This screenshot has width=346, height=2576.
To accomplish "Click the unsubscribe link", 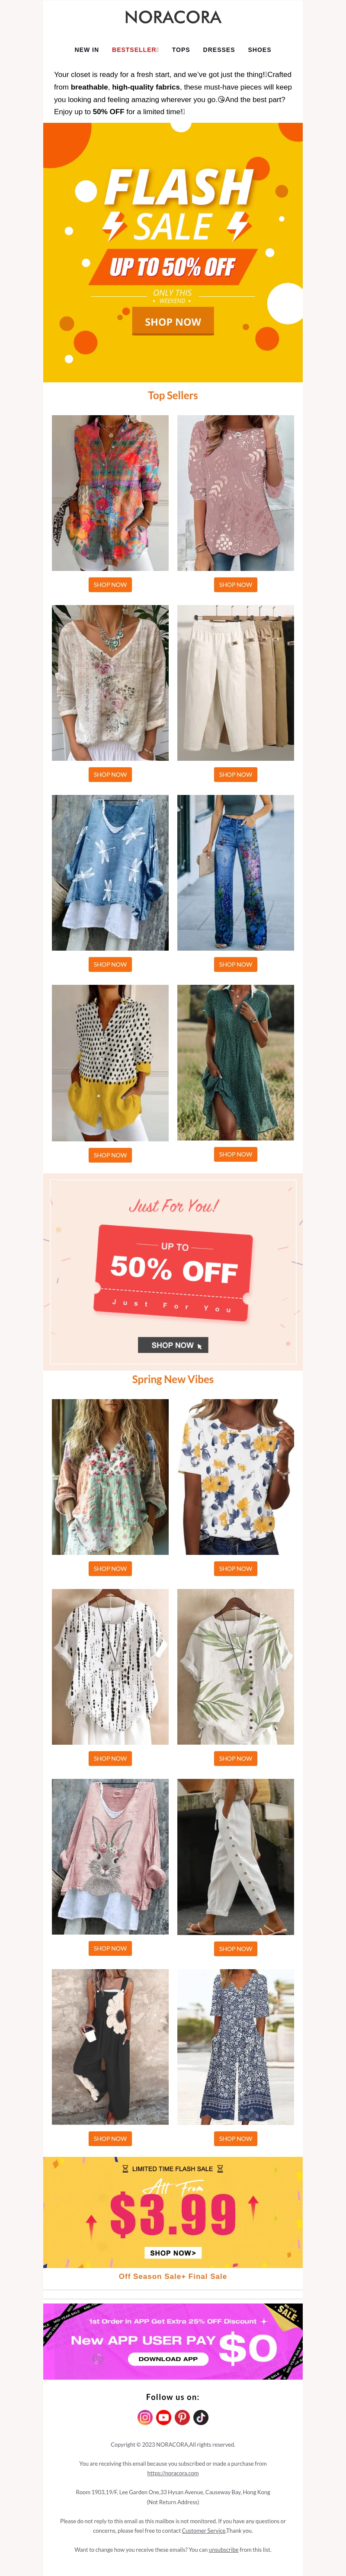I will click(x=223, y=2549).
